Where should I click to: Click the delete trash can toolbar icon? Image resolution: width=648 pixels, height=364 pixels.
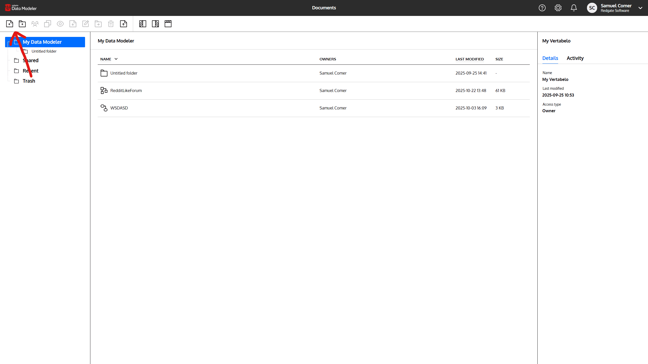click(x=111, y=24)
